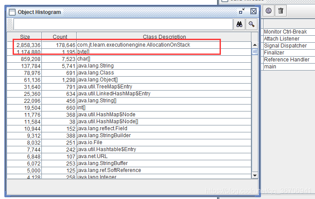Click the magnifying glass search icon
Image resolution: width=315 pixels, height=199 pixels.
[x=251, y=24]
